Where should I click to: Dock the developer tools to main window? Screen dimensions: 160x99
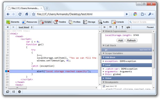(x=7, y=92)
